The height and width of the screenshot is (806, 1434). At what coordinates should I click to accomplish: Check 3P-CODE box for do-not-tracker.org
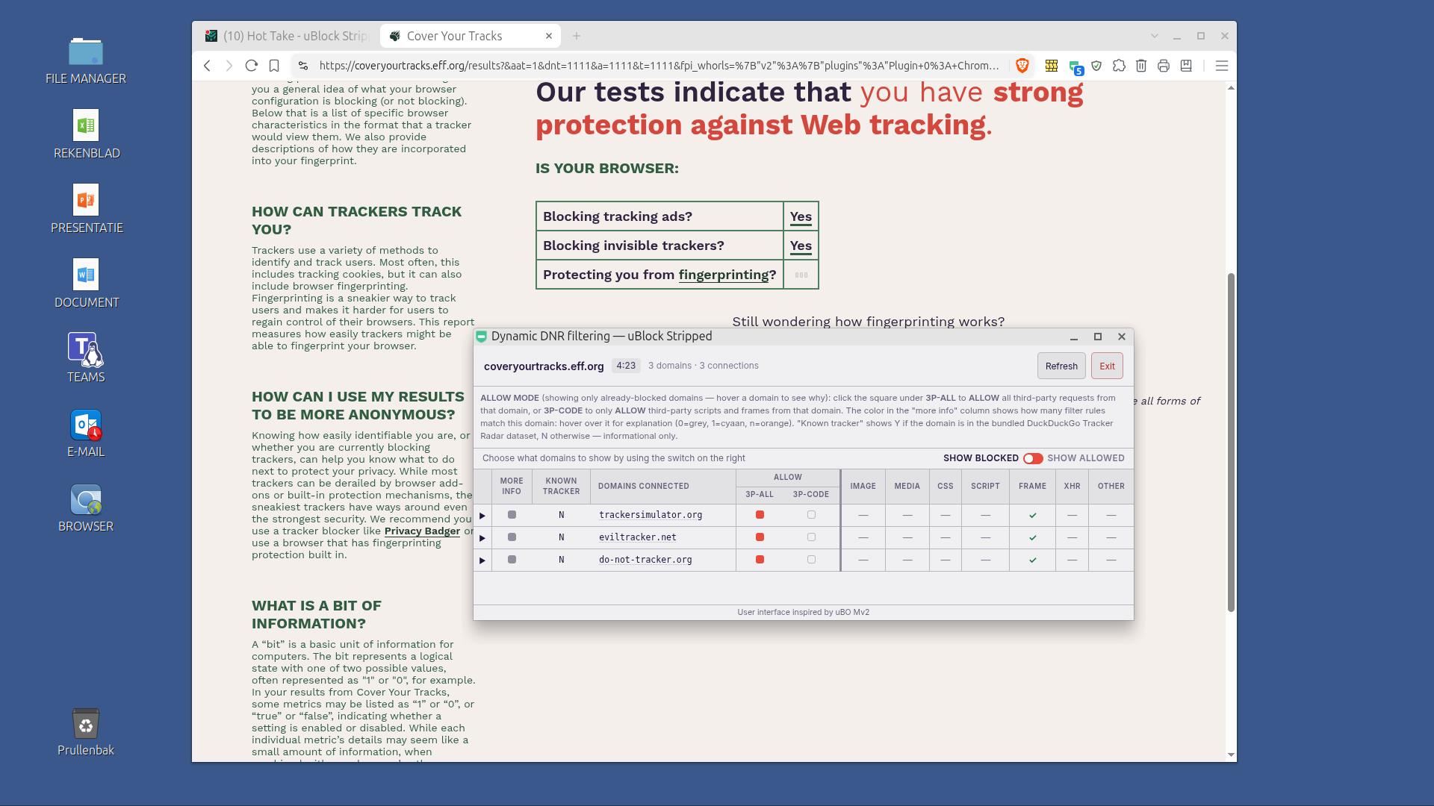[811, 560]
